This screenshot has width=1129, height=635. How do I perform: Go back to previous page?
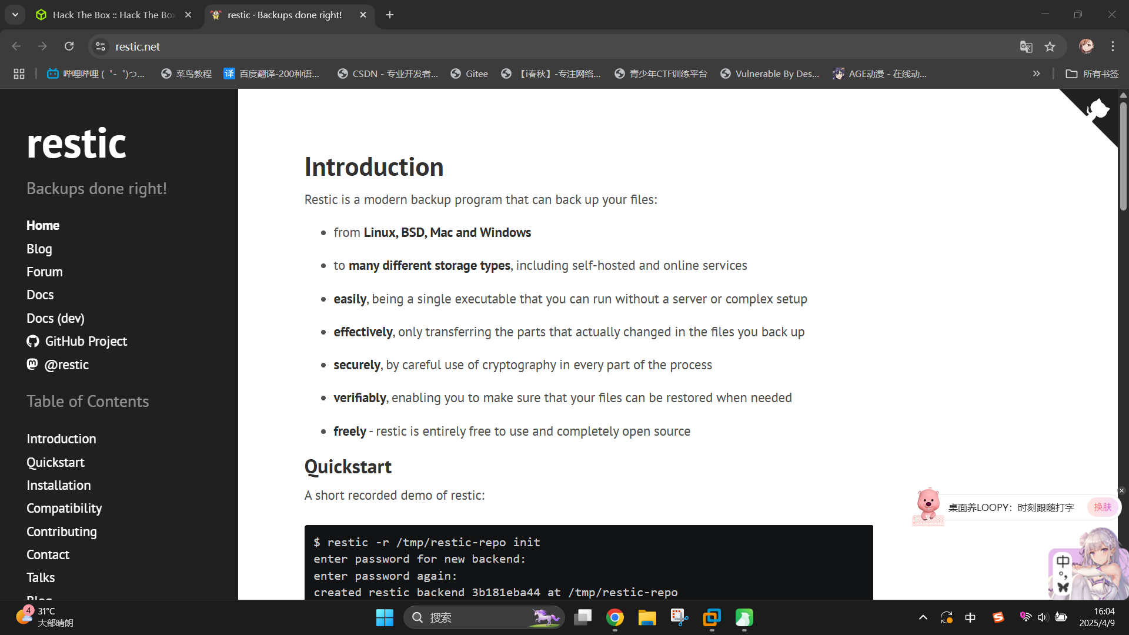16,46
